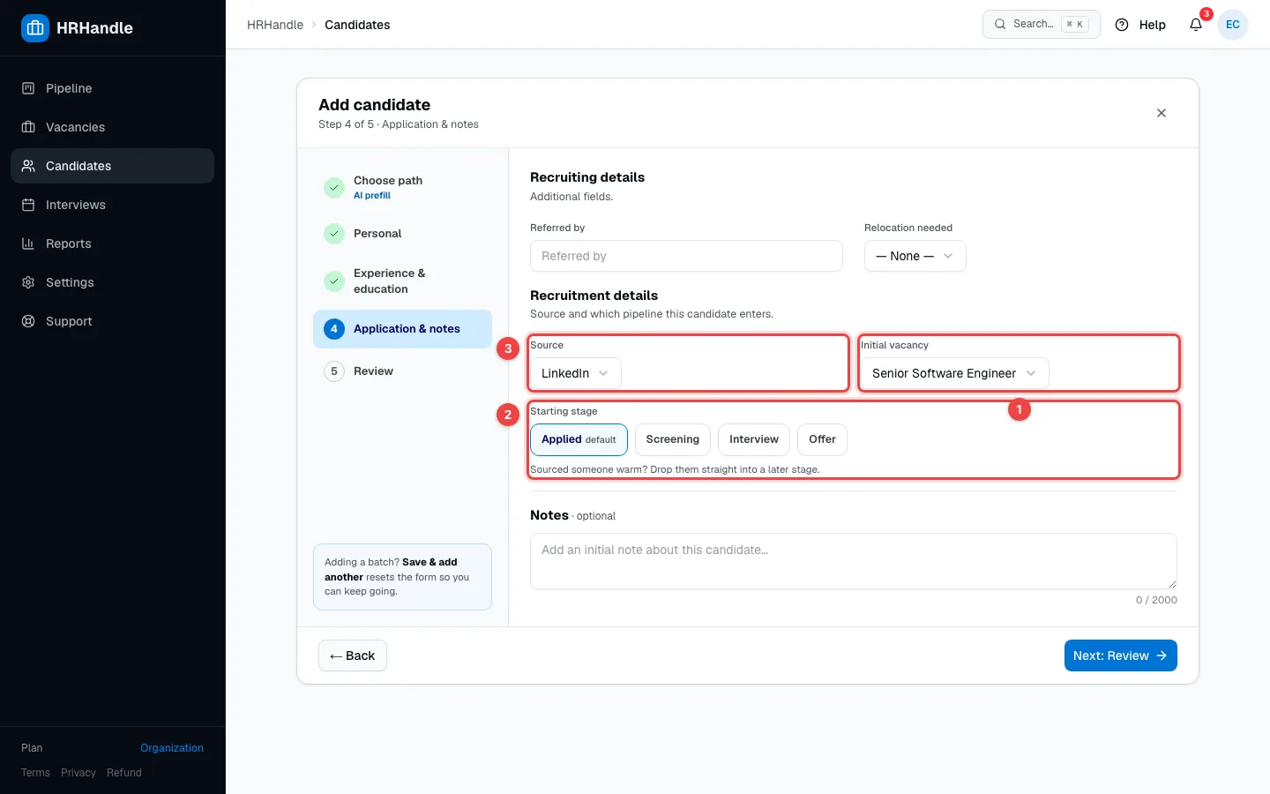1270x794 pixels.
Task: Select Candidates in the sidebar
Action: click(x=112, y=166)
